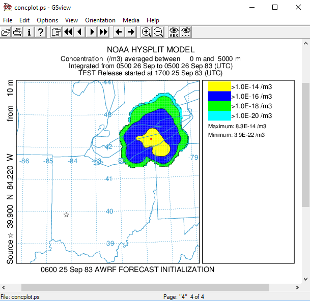Click latitude label 39 on the map

(110, 244)
